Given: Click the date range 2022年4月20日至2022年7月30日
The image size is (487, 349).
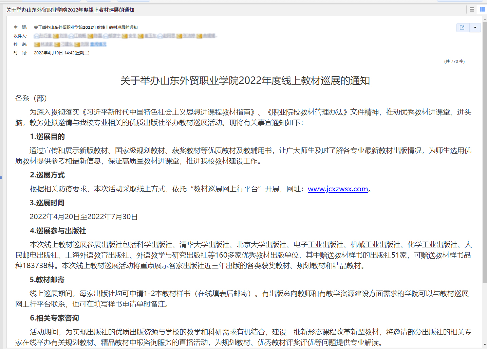Looking at the screenshot, I should coord(83,217).
